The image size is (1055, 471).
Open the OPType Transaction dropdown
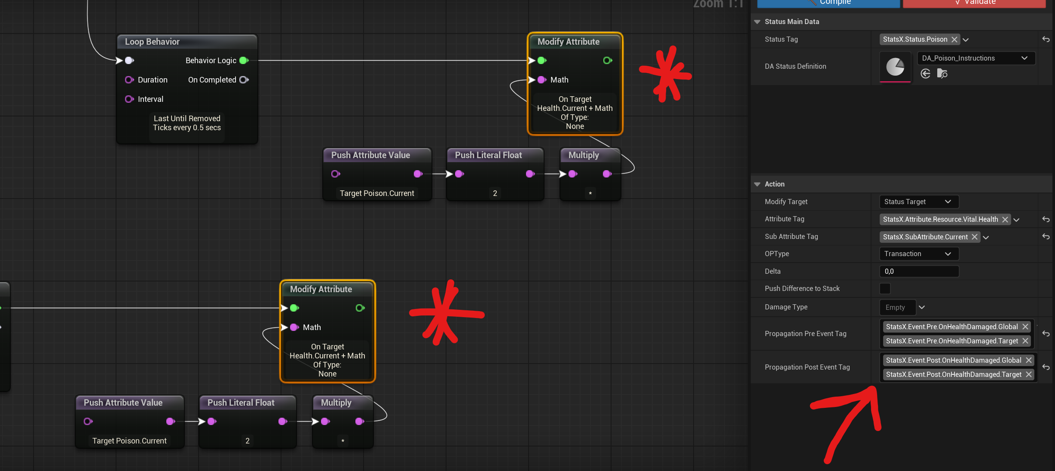pyautogui.click(x=918, y=254)
